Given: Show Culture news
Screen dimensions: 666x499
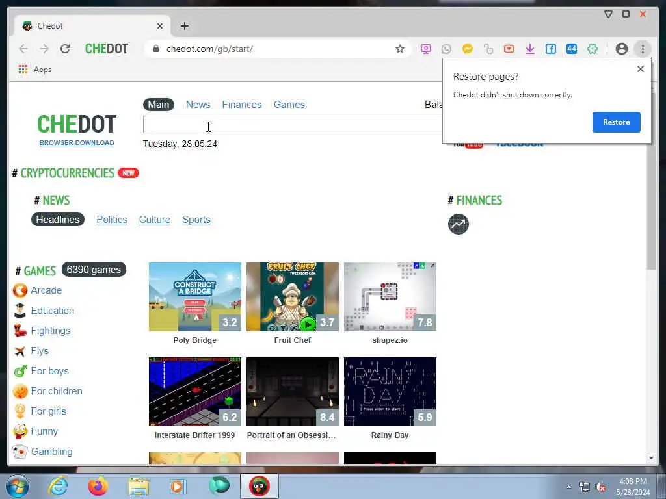Looking at the screenshot, I should click(155, 220).
